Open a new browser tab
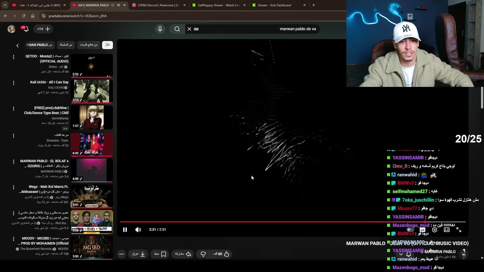The image size is (484, 272). point(313,5)
